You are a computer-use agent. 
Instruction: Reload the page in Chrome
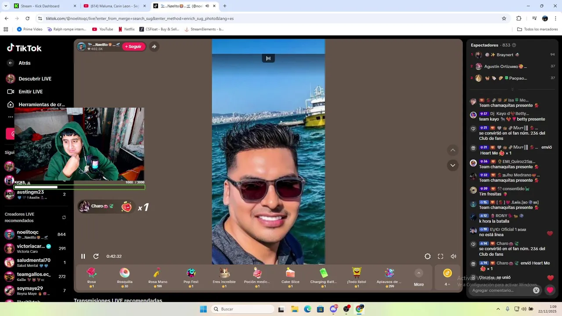click(x=28, y=18)
